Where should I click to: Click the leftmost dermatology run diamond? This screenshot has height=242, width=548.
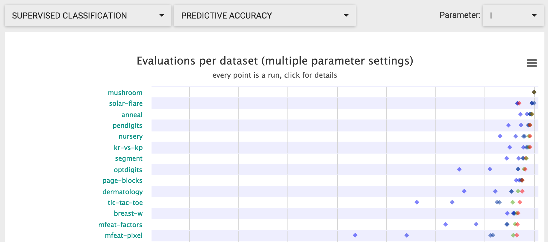tap(464, 191)
